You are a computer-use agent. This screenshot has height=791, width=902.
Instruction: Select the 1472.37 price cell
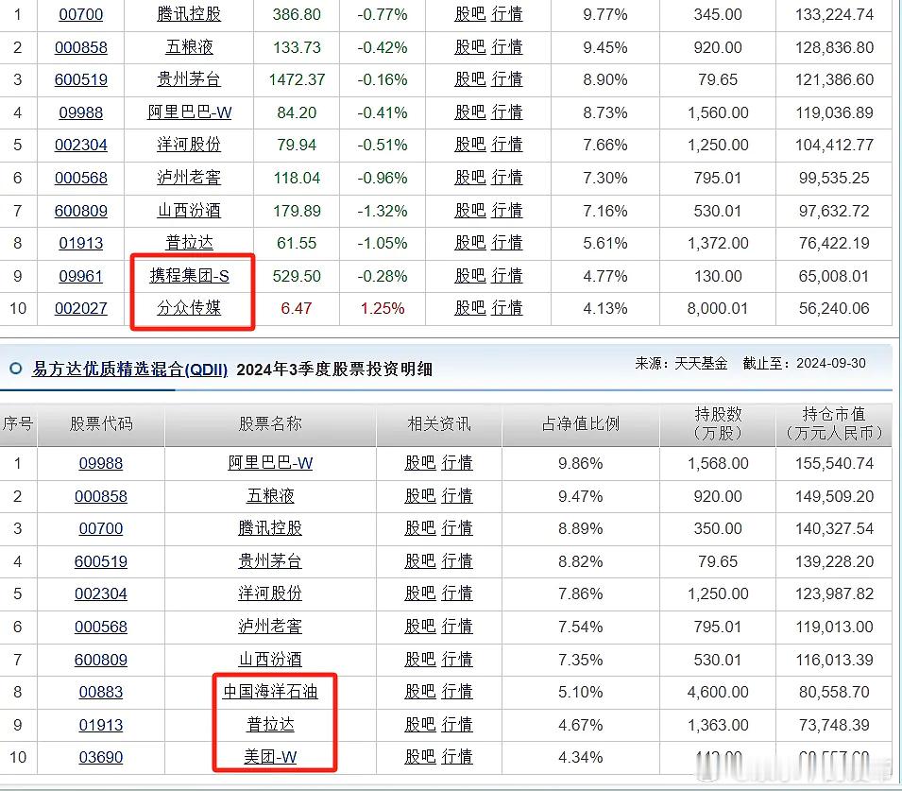(297, 79)
